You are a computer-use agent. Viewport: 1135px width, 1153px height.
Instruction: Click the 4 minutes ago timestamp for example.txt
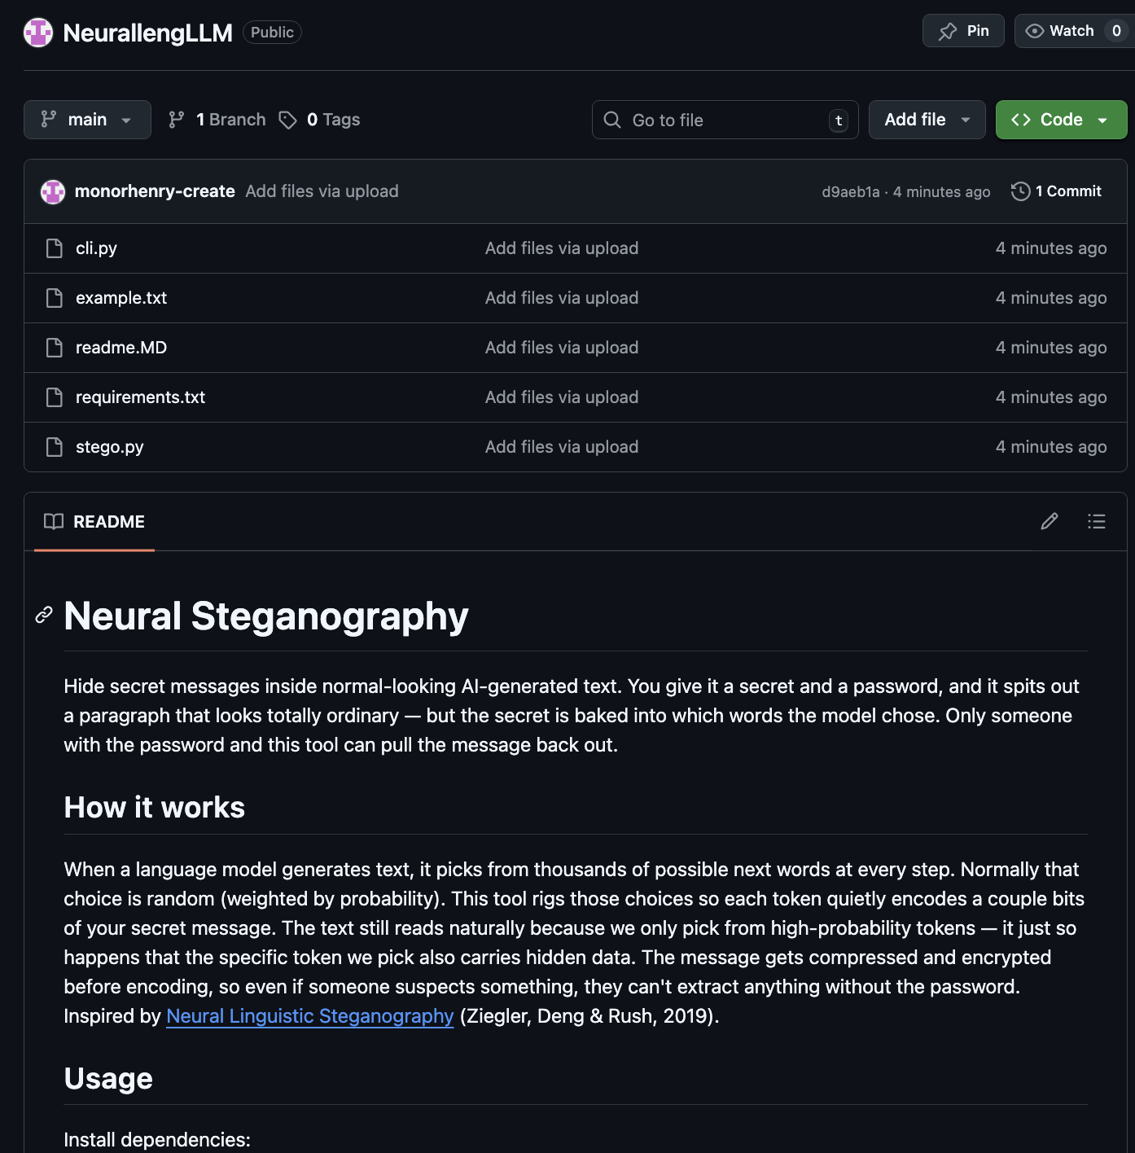click(x=1051, y=298)
